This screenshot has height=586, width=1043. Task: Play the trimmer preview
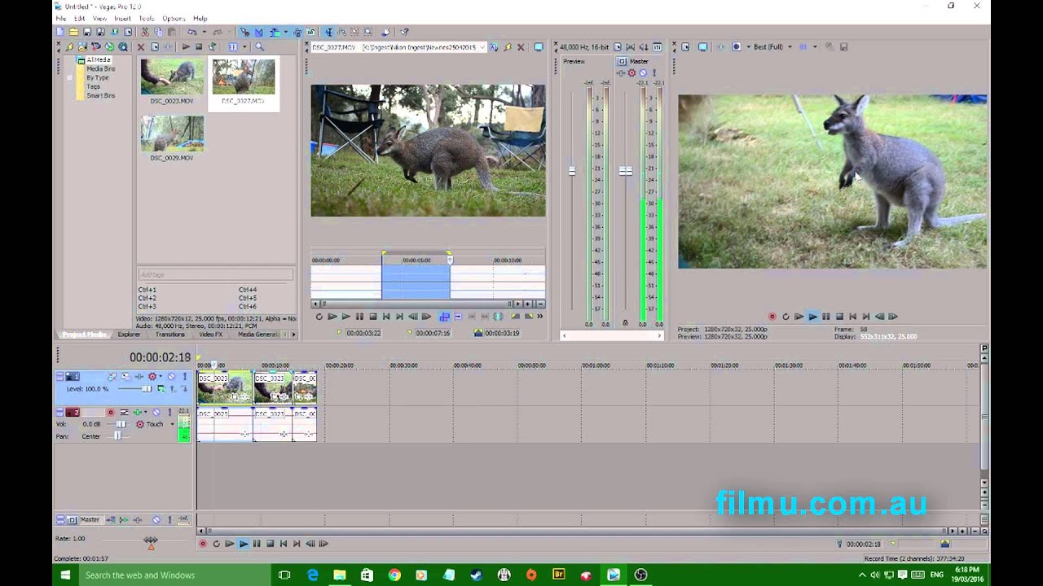pyautogui.click(x=345, y=317)
